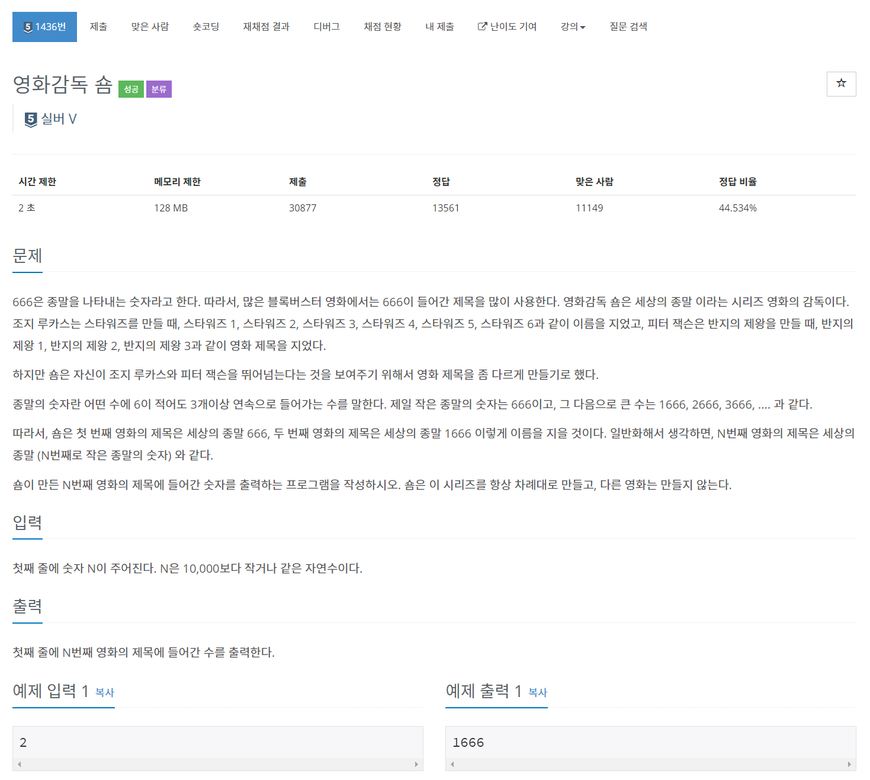Image resolution: width=870 pixels, height=780 pixels.
Task: Click the Silver V tier icon
Action: [31, 120]
